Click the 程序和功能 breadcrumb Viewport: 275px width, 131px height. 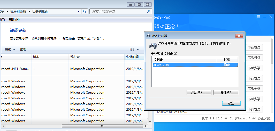point(18,11)
